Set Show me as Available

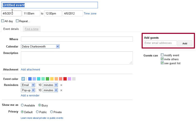coord(22,105)
